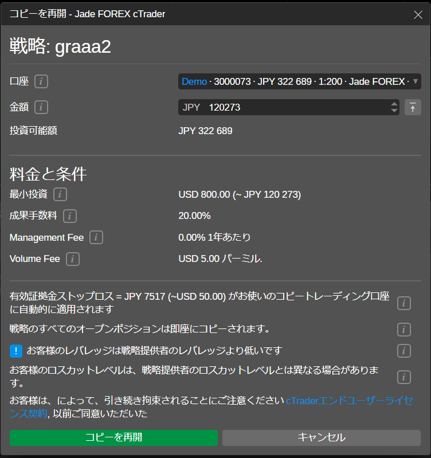
Task: Open info for 有効証拠金ストップロス notice
Action: point(404,303)
